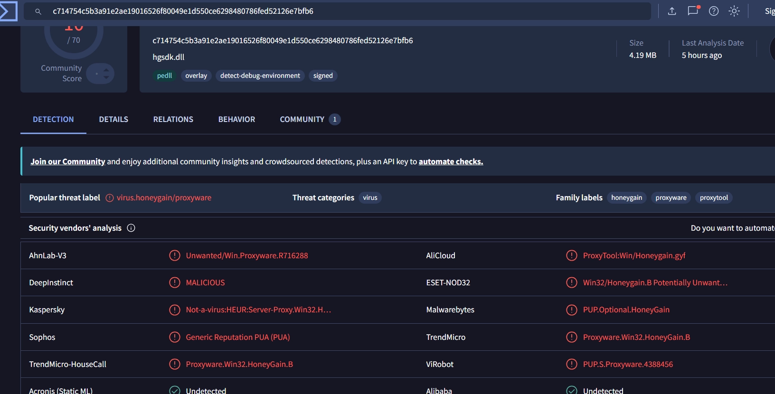The image size is (775, 394).
Task: Click the alert icon for AliCloud result
Action: pyautogui.click(x=572, y=255)
